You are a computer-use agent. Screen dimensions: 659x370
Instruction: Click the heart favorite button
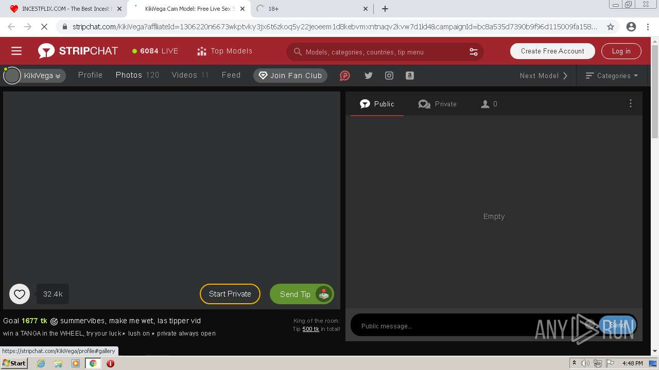point(20,294)
